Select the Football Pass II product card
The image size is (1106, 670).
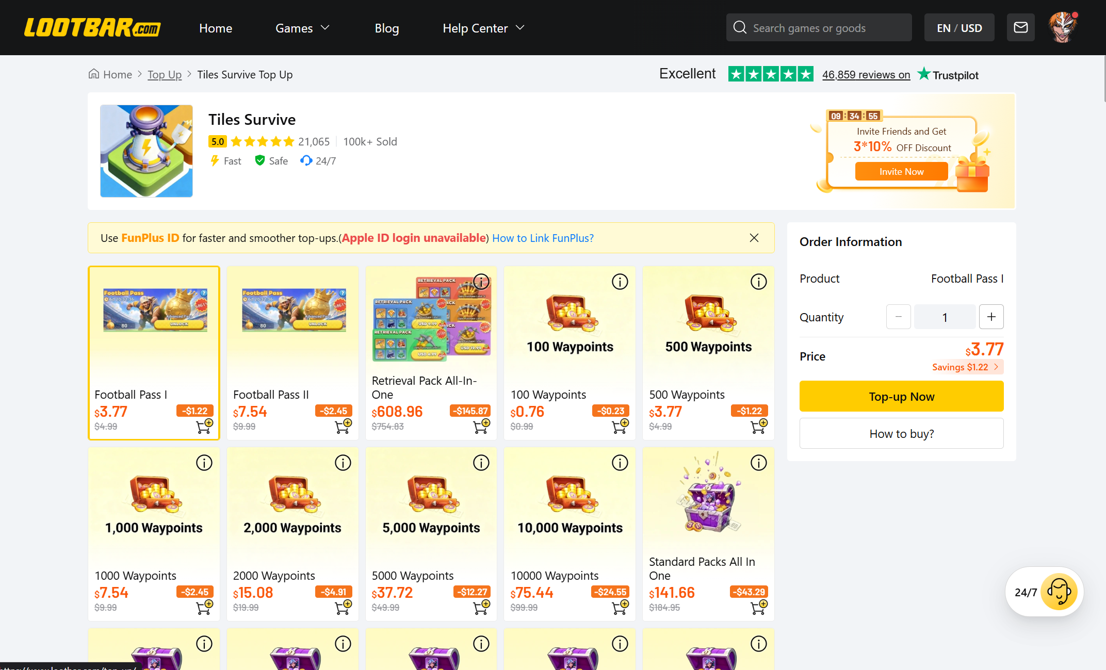pos(292,353)
